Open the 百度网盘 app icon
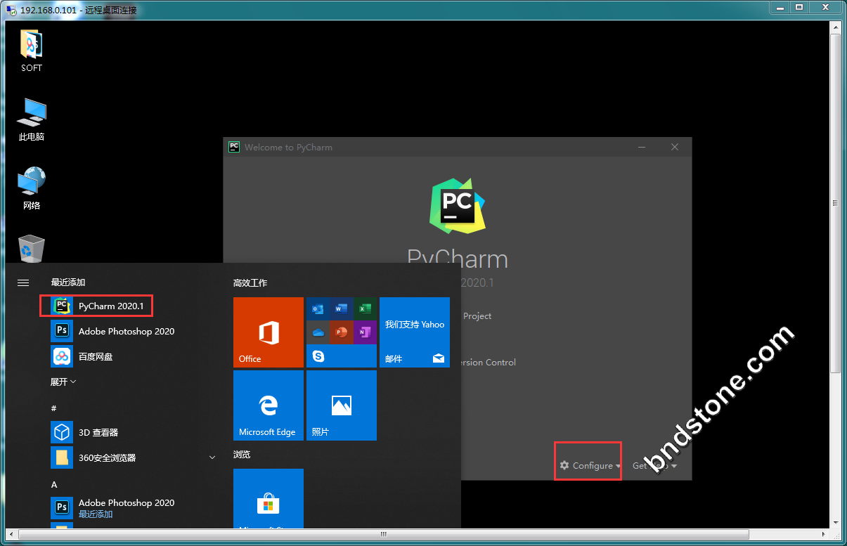Viewport: 847px width, 546px height. [x=62, y=356]
